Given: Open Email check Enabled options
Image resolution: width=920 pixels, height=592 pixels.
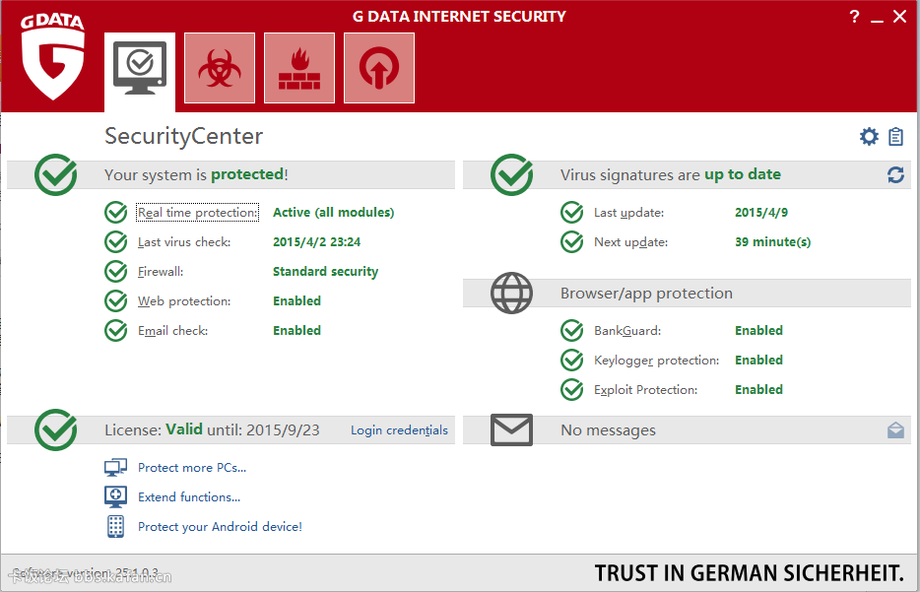Looking at the screenshot, I should (296, 331).
